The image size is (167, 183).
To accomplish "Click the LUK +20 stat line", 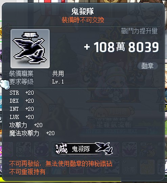I will (22, 117).
